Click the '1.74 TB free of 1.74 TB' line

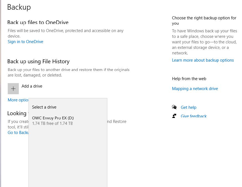click(x=52, y=123)
